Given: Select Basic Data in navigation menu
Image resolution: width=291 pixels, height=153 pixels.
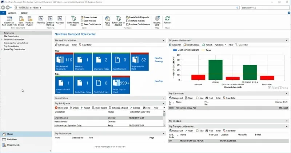Looking at the screenshot, I should 26,140.
